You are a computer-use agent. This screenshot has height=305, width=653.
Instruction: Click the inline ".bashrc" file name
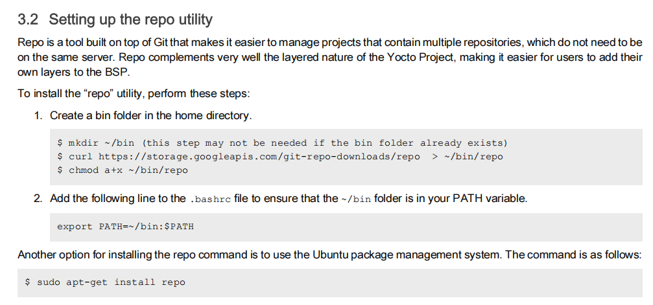pos(209,199)
